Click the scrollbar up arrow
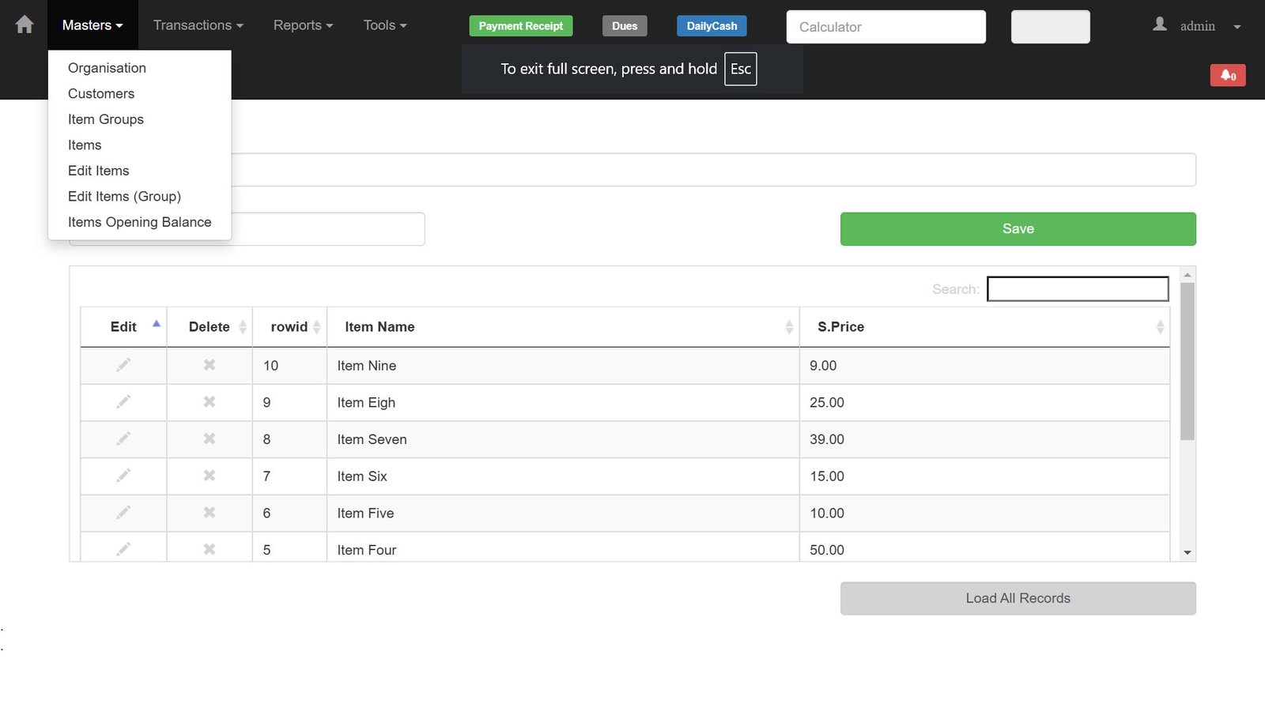This screenshot has width=1265, height=711. [x=1187, y=275]
